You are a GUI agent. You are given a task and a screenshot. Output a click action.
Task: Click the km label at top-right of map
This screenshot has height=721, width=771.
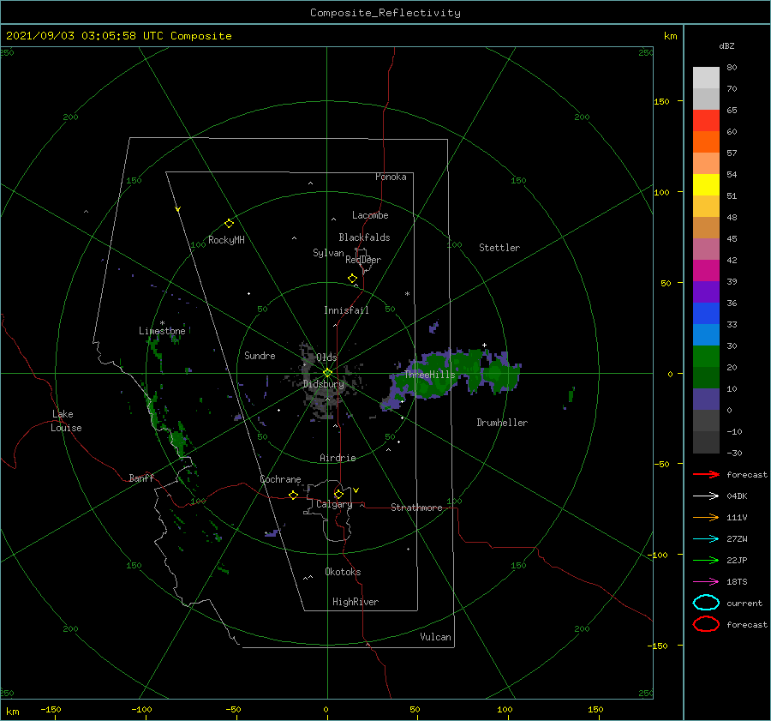click(670, 36)
